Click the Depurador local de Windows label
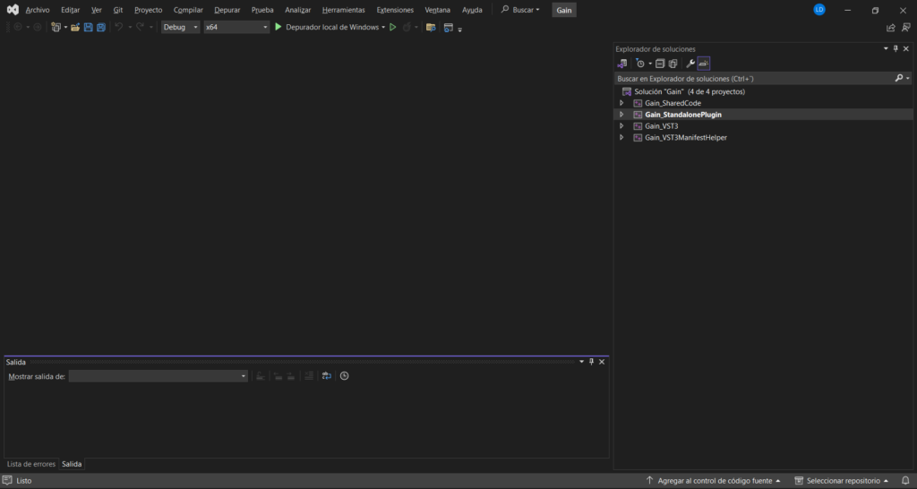 [332, 27]
